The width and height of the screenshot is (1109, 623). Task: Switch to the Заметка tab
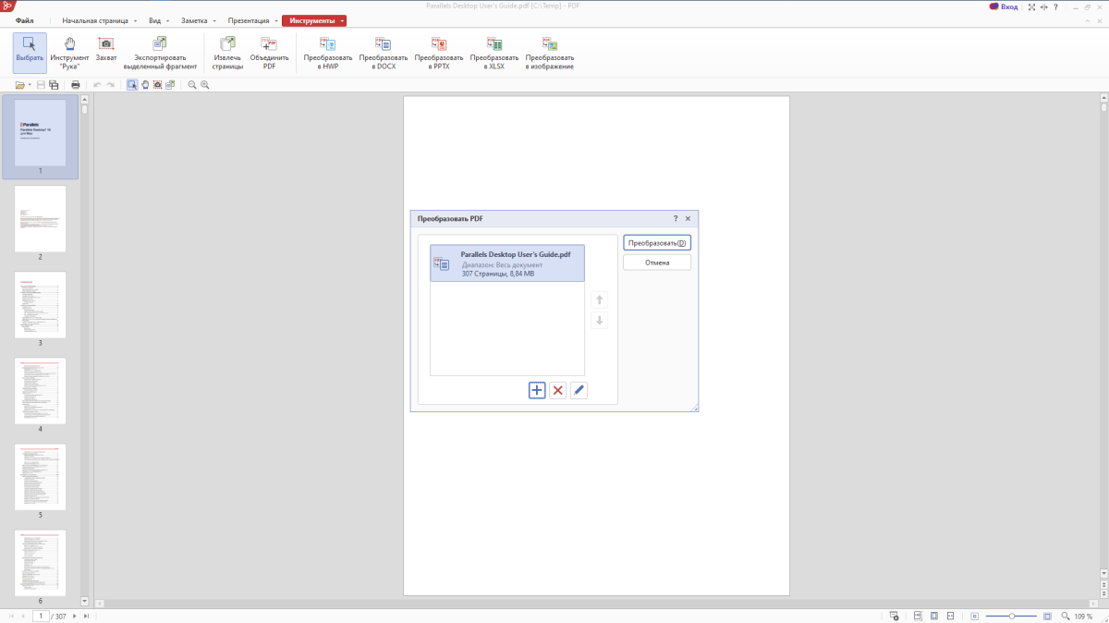pos(194,20)
